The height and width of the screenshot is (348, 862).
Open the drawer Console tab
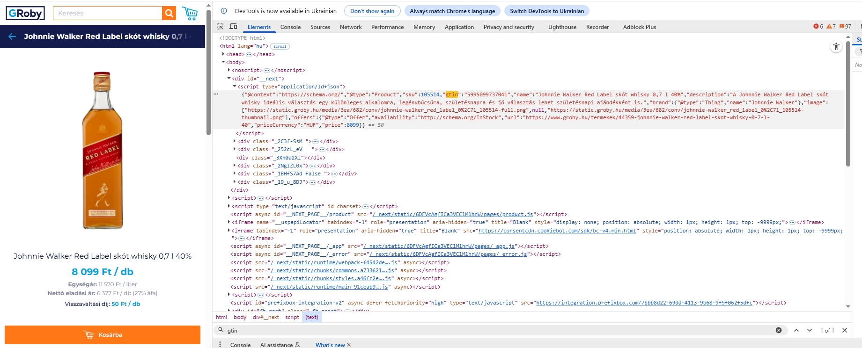click(240, 345)
